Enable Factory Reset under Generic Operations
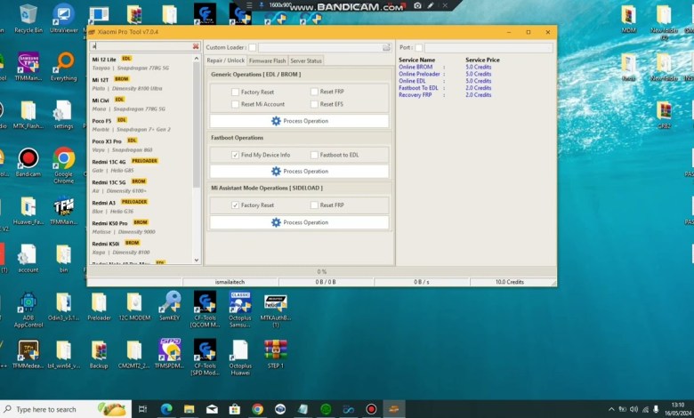694x418 pixels. pyautogui.click(x=235, y=92)
